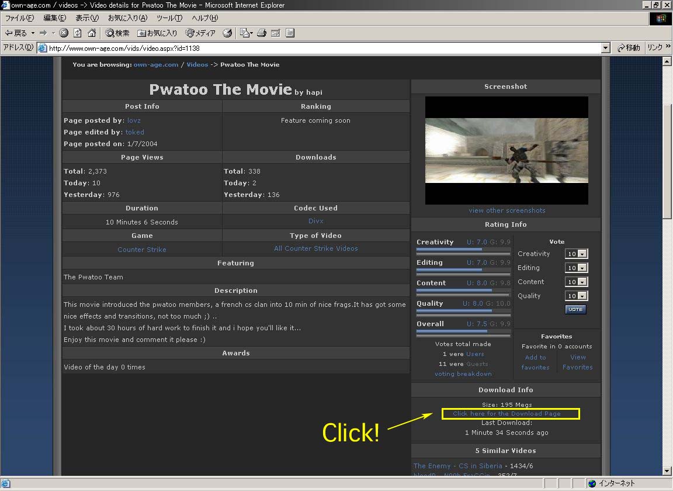Click the Internet zone (インターネット) status icon
Screen dimensions: 673x491
coord(592,483)
